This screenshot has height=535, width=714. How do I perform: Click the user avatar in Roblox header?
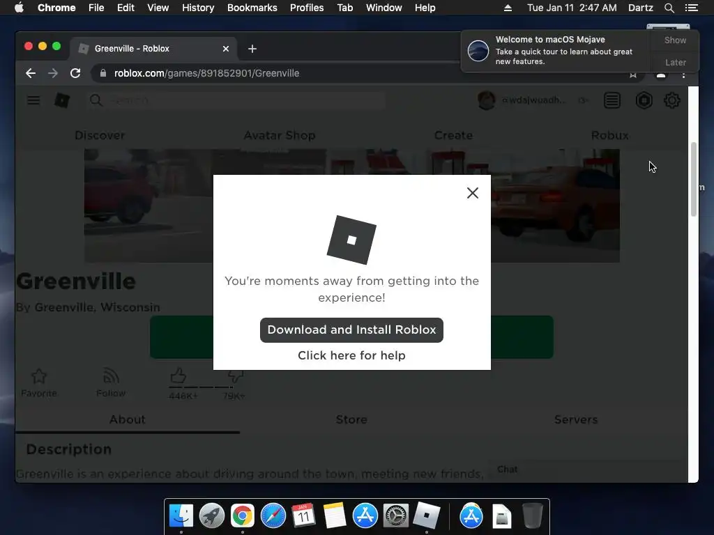coord(486,100)
